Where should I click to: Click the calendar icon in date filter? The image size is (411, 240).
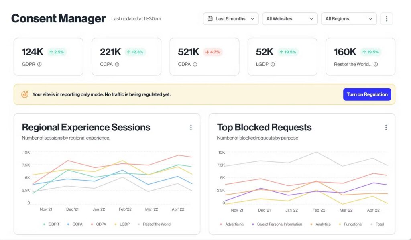tap(210, 19)
